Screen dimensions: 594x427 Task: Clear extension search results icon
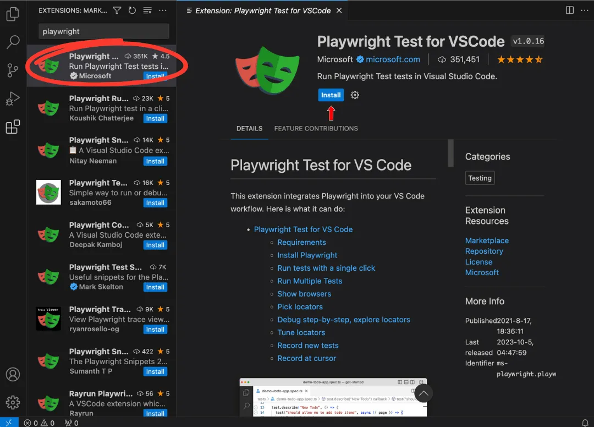(147, 10)
